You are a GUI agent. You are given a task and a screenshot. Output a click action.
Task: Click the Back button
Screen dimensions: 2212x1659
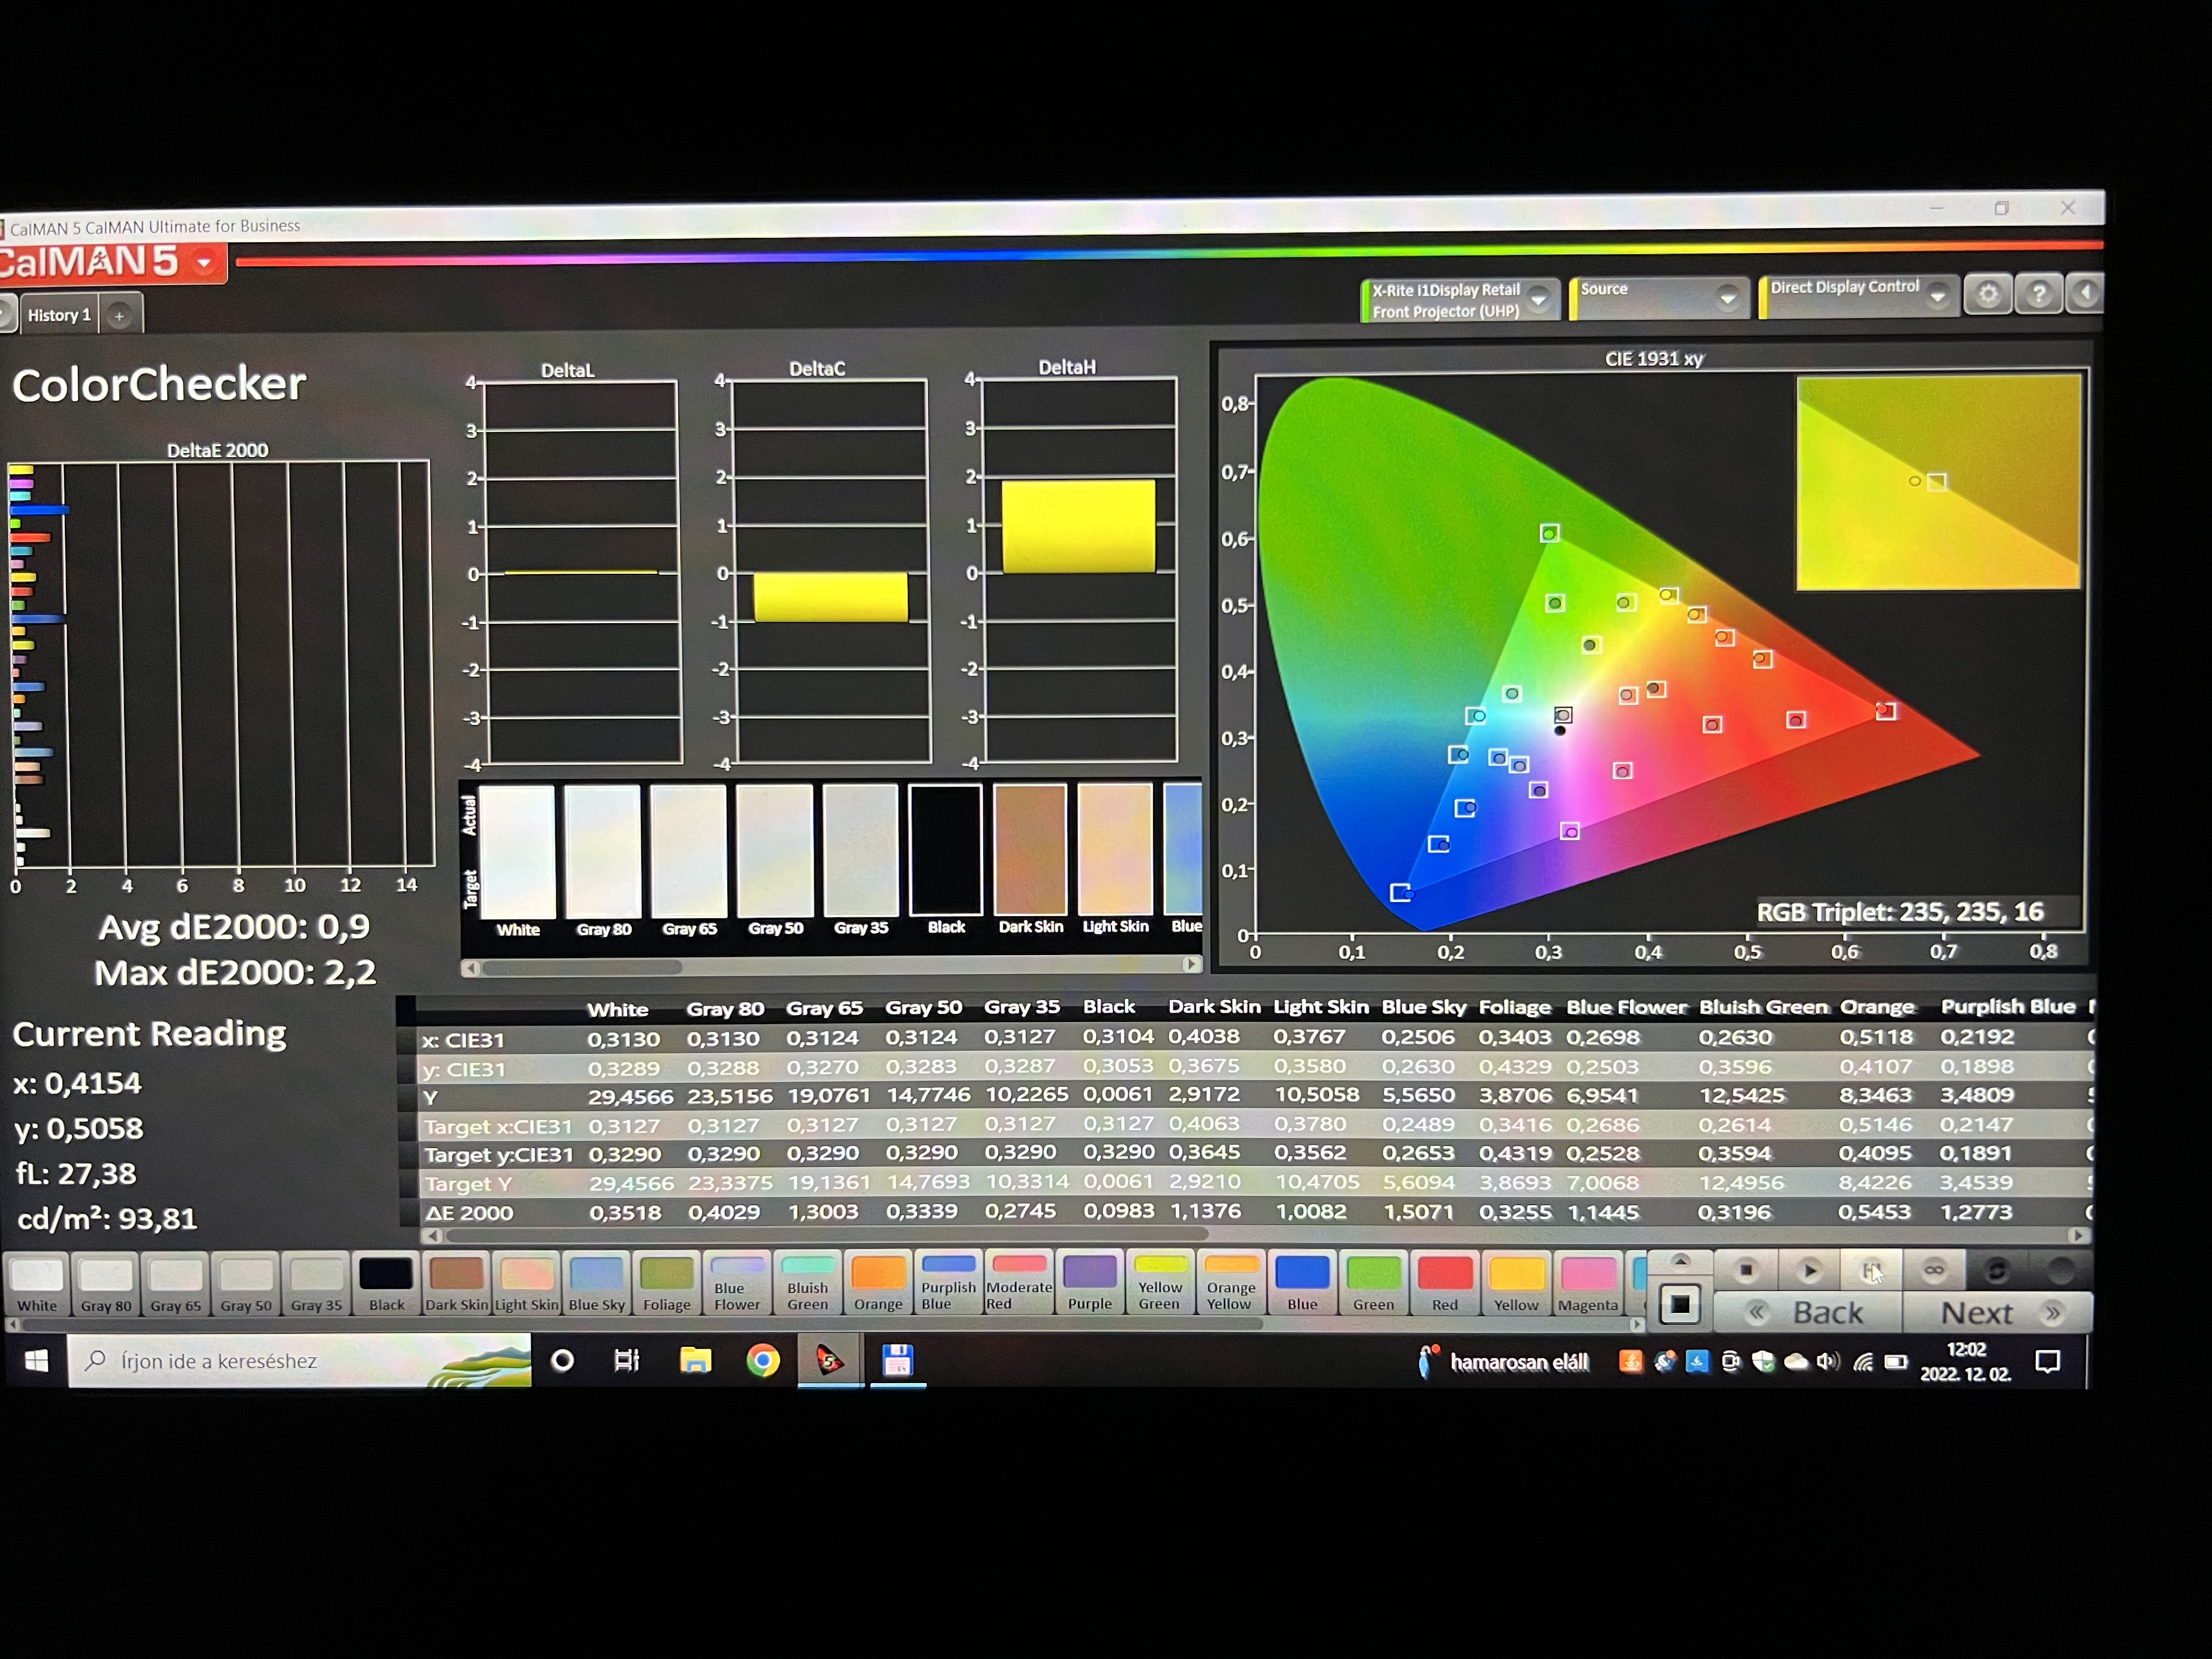point(1808,1312)
